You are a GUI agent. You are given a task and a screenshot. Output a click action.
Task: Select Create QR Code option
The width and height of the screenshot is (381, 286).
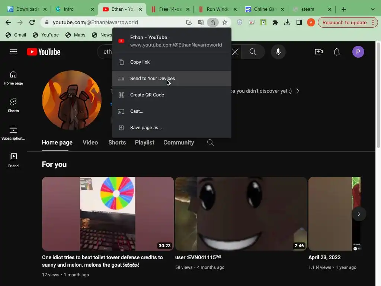point(172,95)
